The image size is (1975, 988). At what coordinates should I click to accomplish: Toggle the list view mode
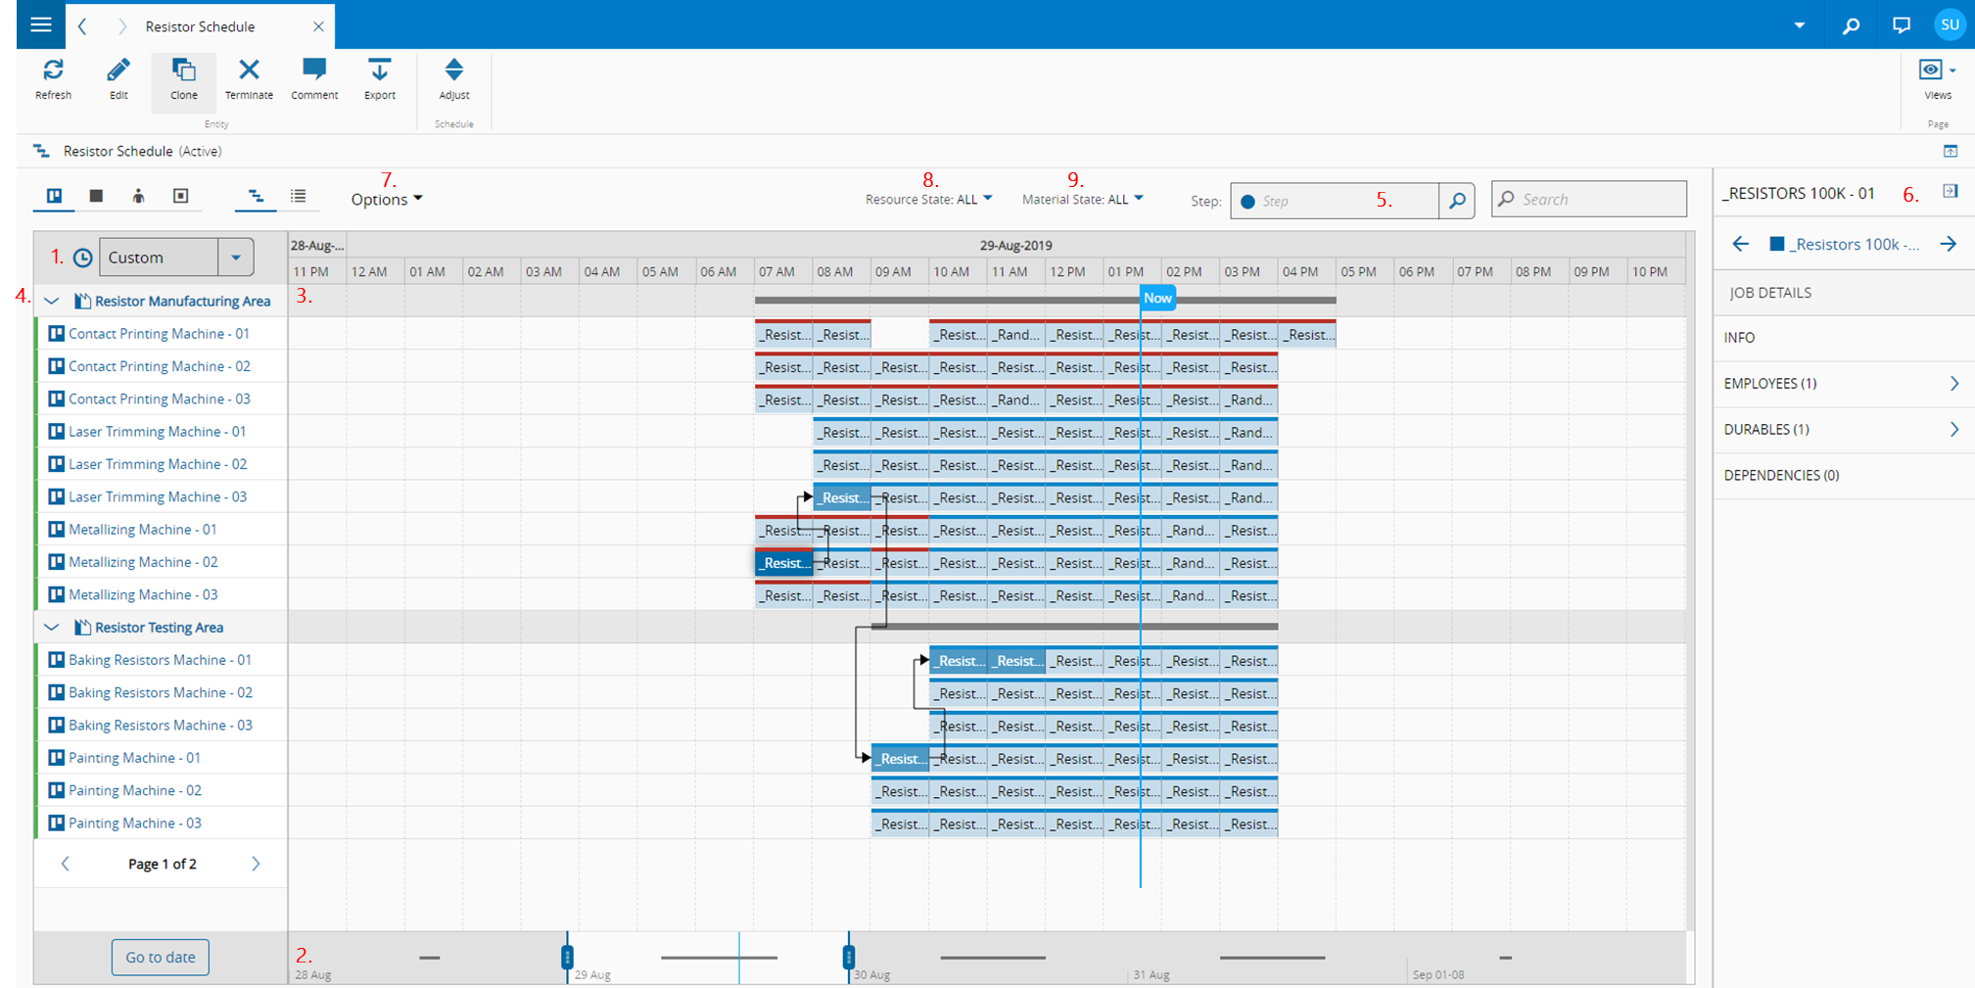click(x=299, y=197)
